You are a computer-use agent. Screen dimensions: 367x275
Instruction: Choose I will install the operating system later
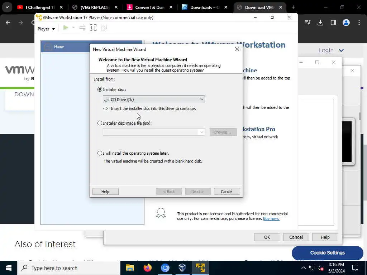pyautogui.click(x=100, y=153)
